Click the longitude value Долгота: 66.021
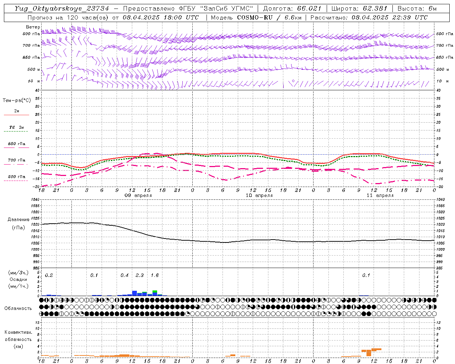Image resolution: width=455 pixels, height=364 pixels. click(292, 9)
